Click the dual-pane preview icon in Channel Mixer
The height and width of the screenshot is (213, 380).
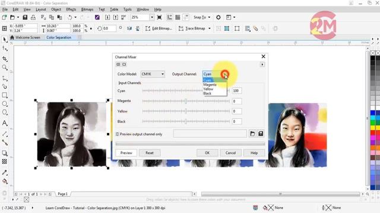point(118,64)
